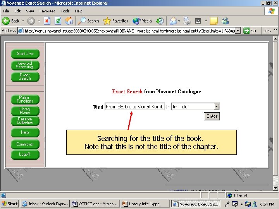
Task: Open the Favorites star in toolbar
Action: [x=115, y=21]
